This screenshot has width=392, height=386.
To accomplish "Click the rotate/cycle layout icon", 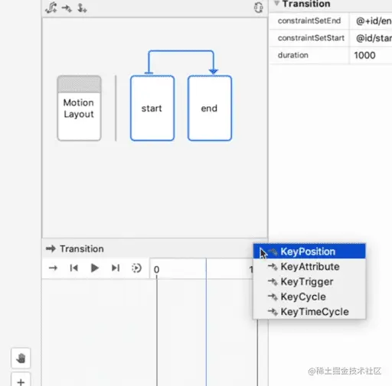I will 258,8.
